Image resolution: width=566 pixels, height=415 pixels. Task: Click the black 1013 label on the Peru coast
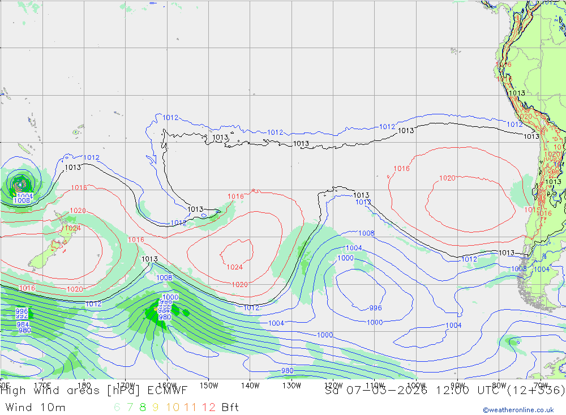pyautogui.click(x=517, y=93)
